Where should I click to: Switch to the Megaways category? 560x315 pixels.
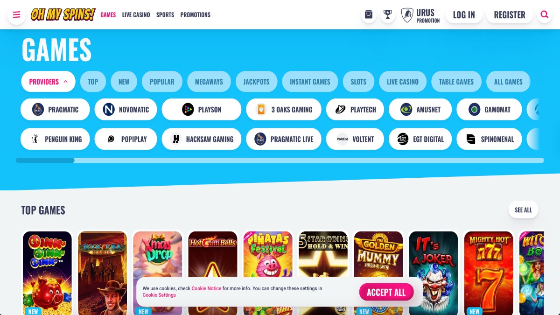click(209, 82)
